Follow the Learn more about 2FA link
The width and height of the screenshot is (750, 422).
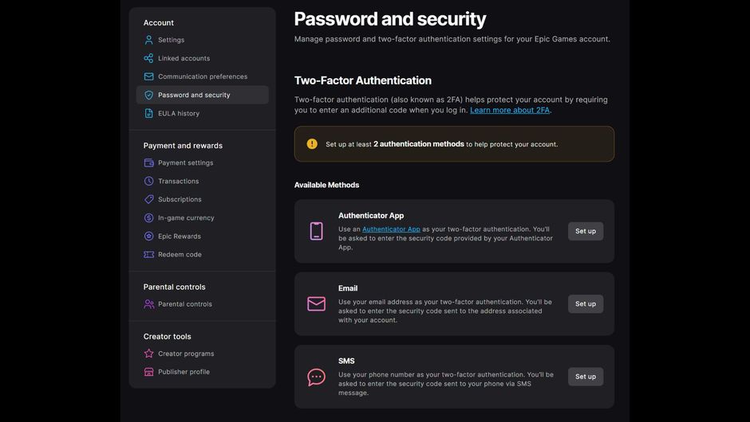510,110
